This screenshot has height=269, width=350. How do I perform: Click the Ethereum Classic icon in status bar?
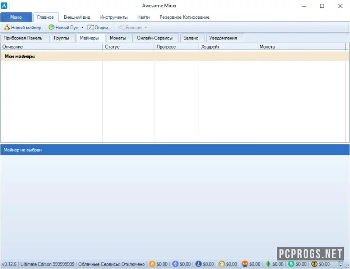point(268,264)
